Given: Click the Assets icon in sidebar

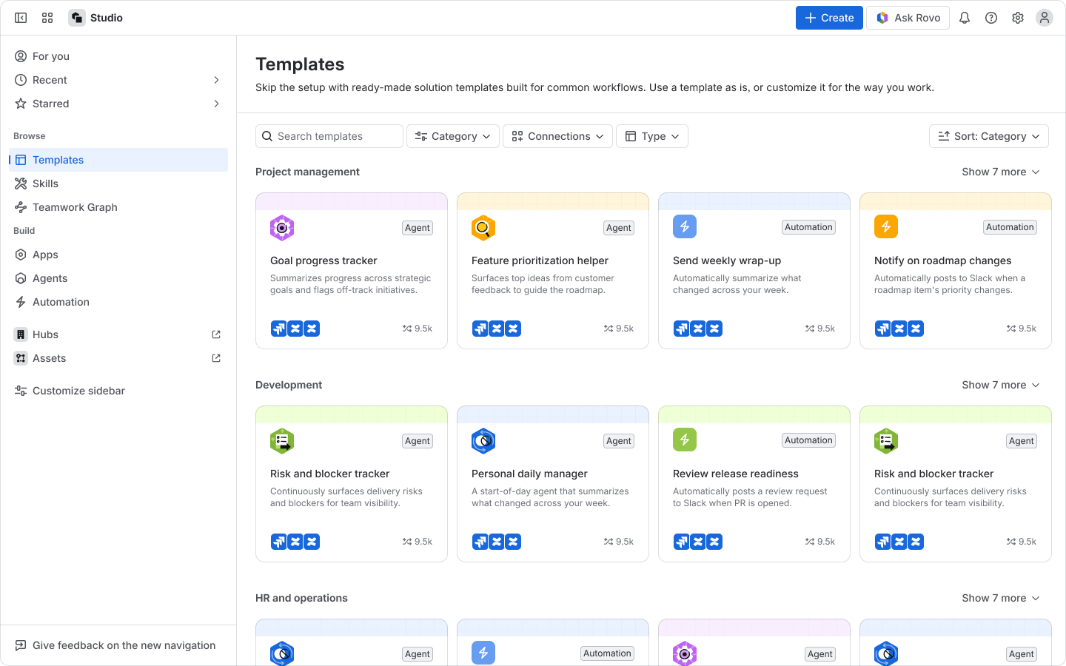Looking at the screenshot, I should tap(21, 358).
